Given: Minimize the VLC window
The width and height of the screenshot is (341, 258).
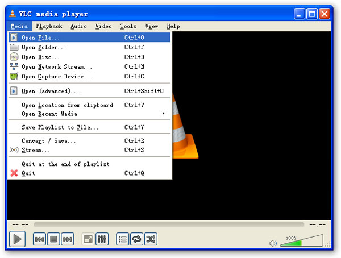Looking at the screenshot, I should 300,14.
